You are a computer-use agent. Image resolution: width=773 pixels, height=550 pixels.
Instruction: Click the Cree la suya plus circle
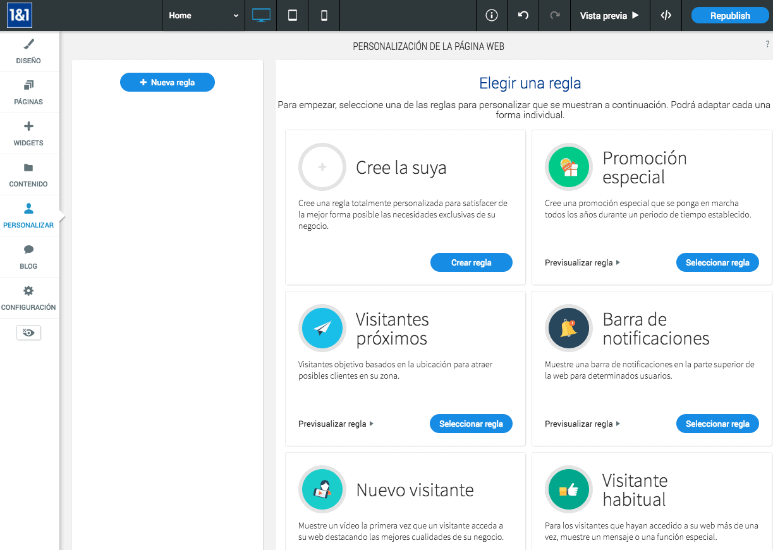(322, 167)
